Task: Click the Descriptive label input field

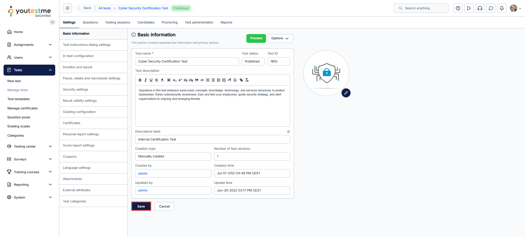Action: [x=212, y=139]
